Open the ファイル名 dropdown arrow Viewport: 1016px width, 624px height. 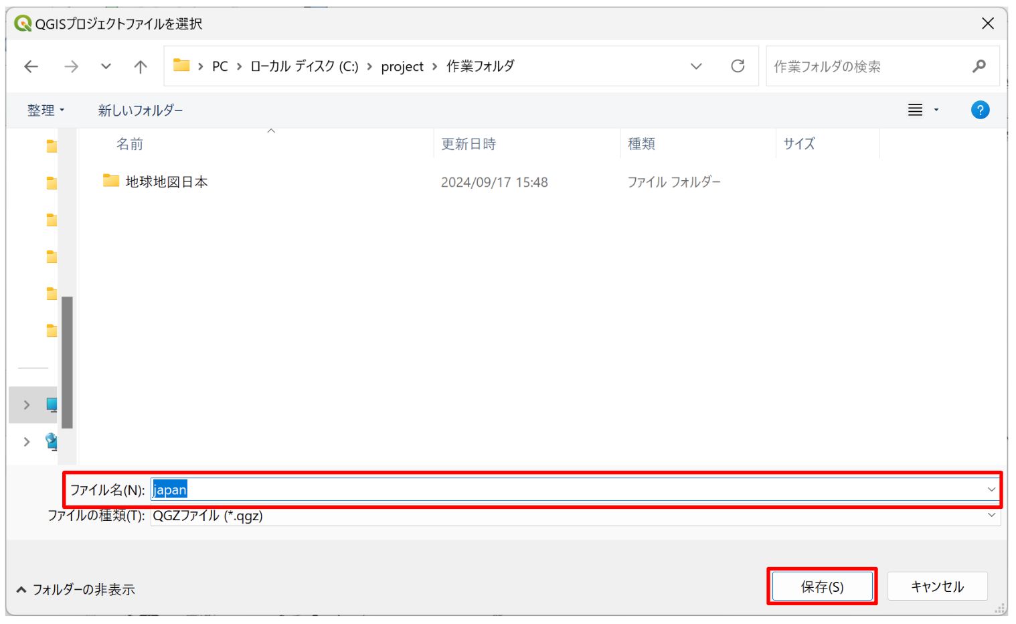pyautogui.click(x=991, y=489)
